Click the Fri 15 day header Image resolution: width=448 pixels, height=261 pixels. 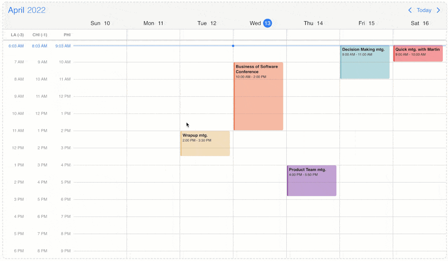pos(367,23)
